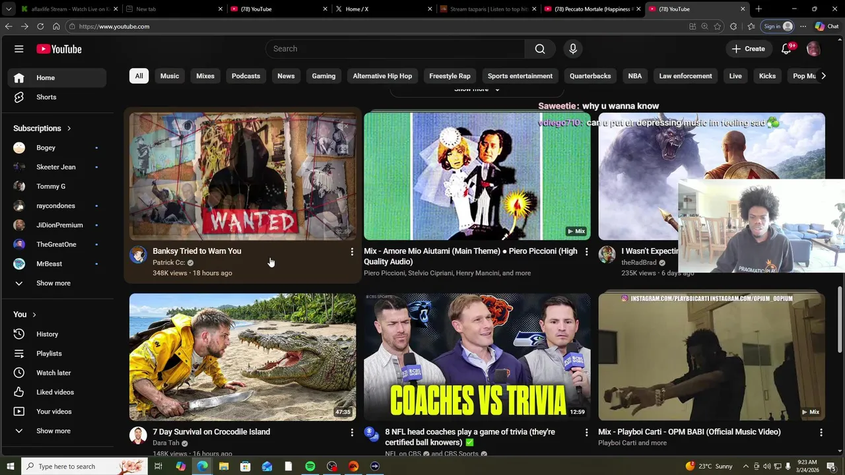Screen dimensions: 845x475
Task: Open the taskbar weather 23°C Sunny widget
Action: tap(709, 466)
